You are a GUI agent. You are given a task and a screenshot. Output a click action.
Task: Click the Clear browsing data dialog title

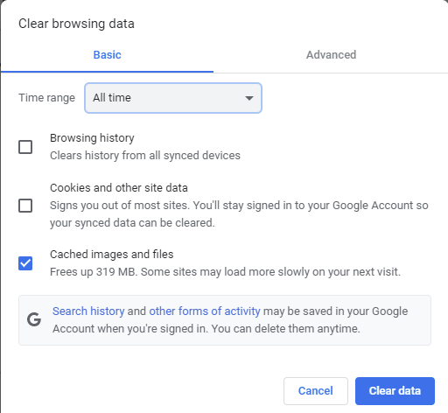pyautogui.click(x=76, y=24)
